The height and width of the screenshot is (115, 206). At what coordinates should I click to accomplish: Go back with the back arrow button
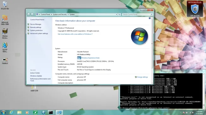pyautogui.click(x=29, y=14)
